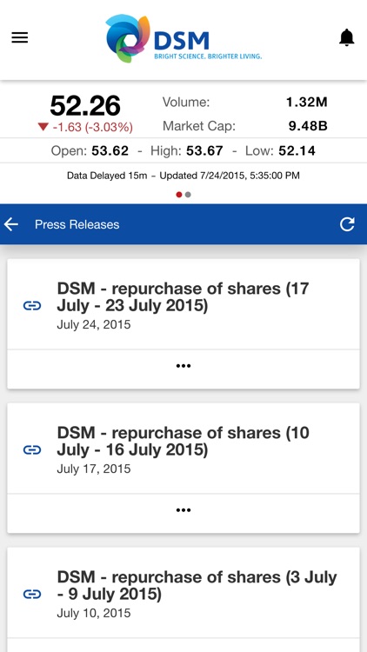This screenshot has width=367, height=652.
Task: Open the hamburger navigation menu
Action: (x=19, y=38)
